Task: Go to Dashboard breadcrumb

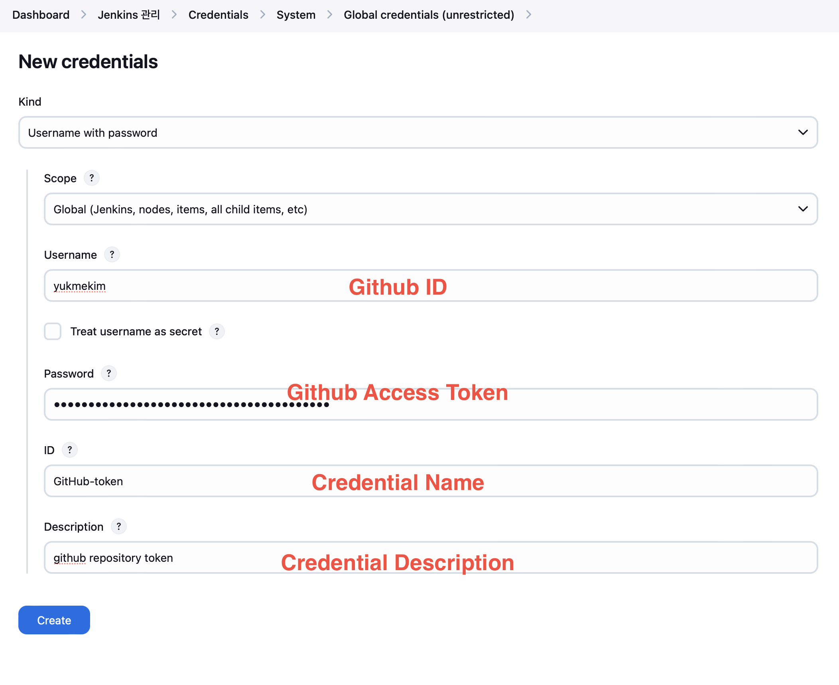Action: [41, 15]
